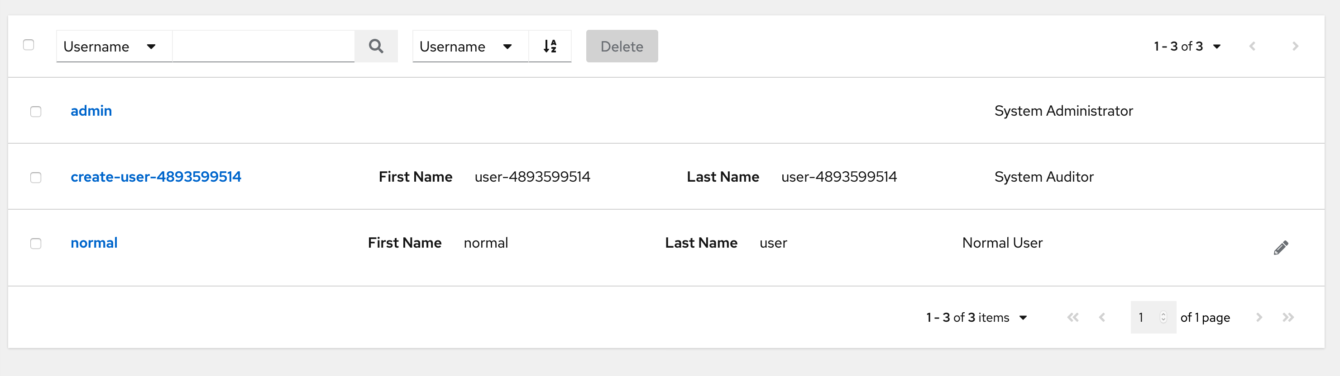Viewport: 1340px width, 376px height.
Task: Click last name value 'user' in normal row
Action: point(773,243)
